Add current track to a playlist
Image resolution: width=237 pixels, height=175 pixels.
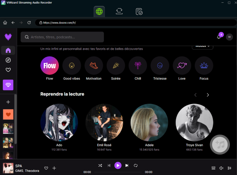[x=54, y=168]
